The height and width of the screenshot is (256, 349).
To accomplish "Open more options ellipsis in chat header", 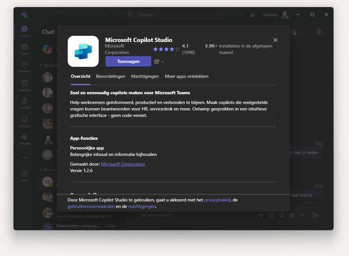I will click(x=304, y=32).
